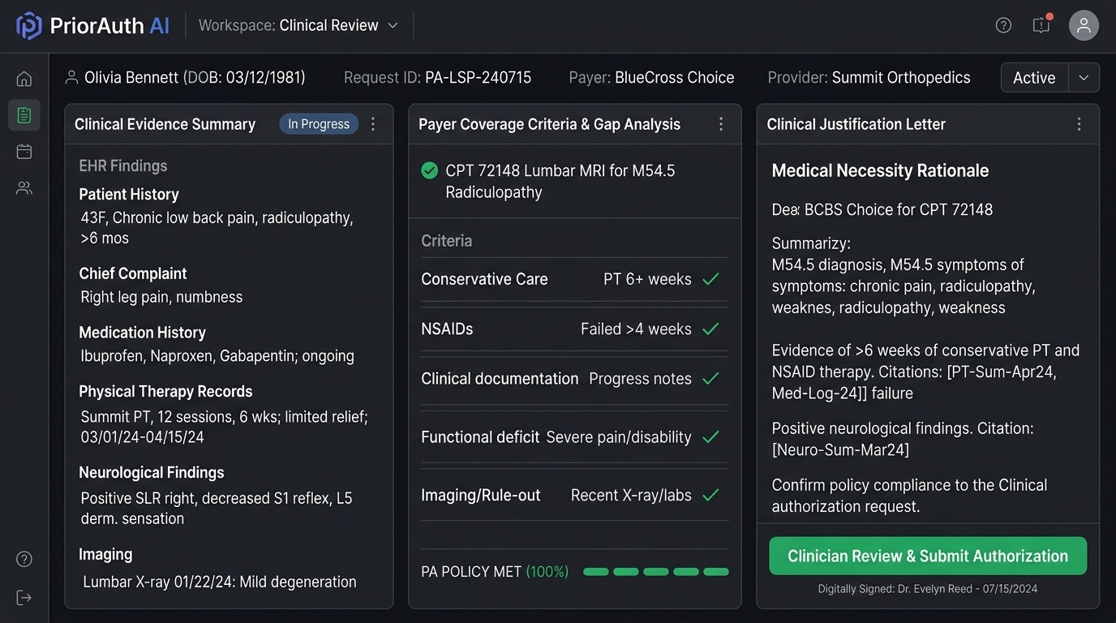Click the Medical Necessity Rationale heading
The width and height of the screenshot is (1116, 623).
[880, 170]
